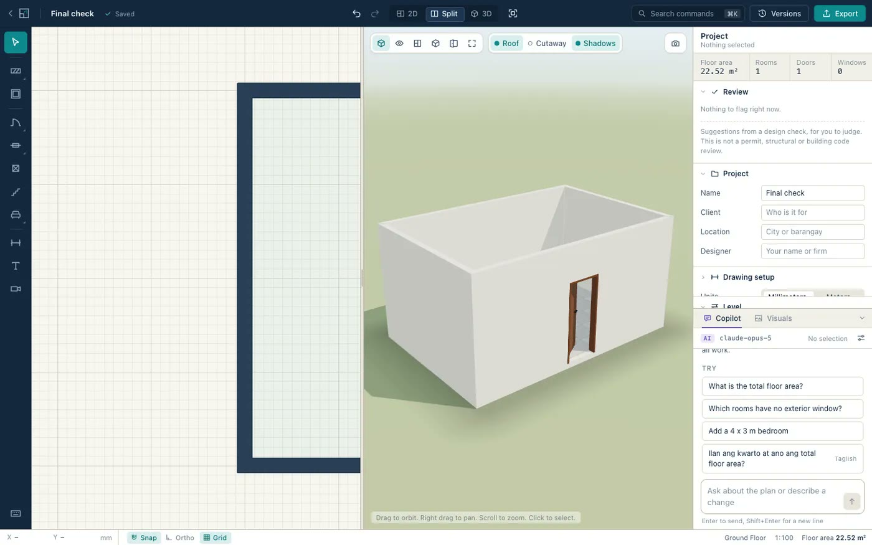Enter fullscreen 3D view
The image size is (872, 545).
(472, 44)
